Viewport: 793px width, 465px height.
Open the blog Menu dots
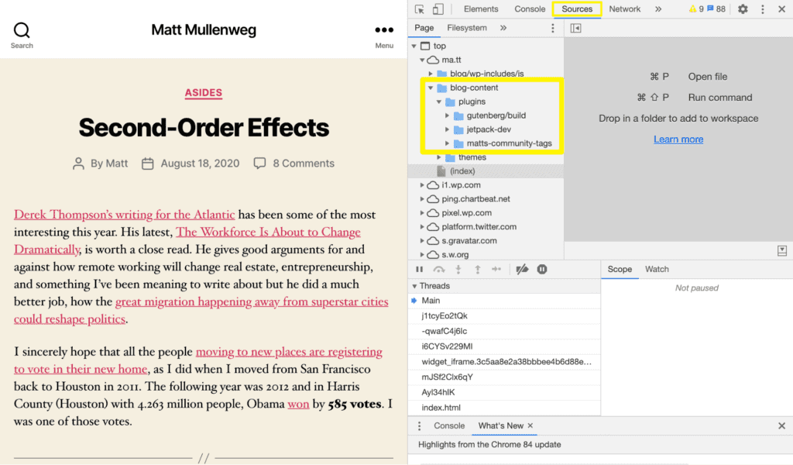click(x=384, y=31)
